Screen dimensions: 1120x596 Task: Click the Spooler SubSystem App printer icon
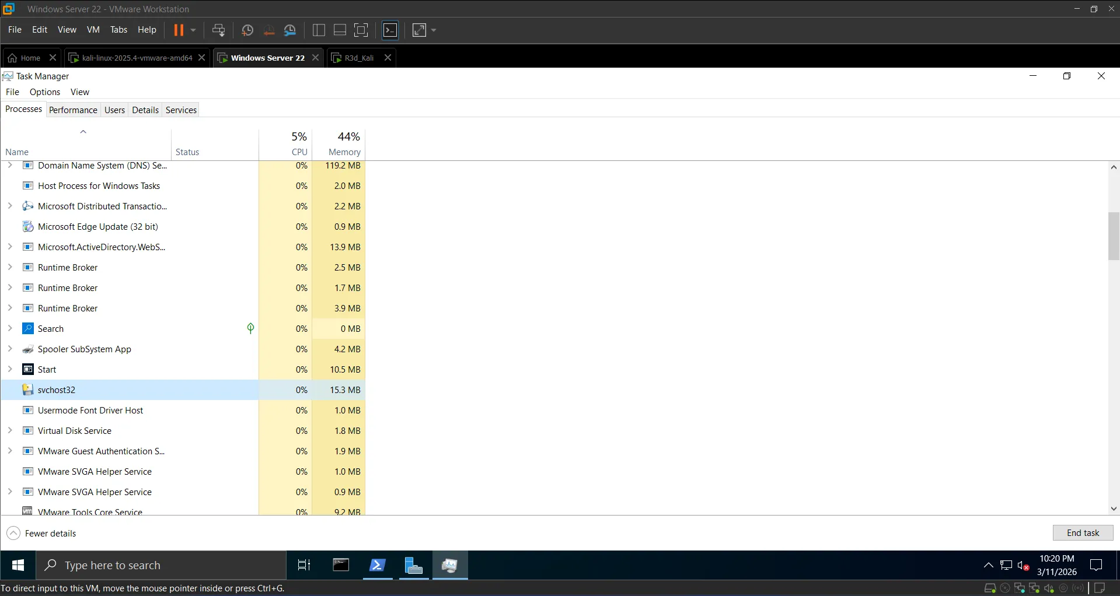coord(27,349)
